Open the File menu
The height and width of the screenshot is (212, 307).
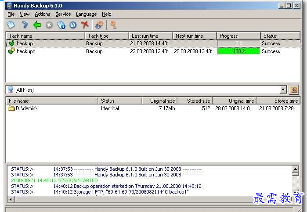tap(11, 14)
